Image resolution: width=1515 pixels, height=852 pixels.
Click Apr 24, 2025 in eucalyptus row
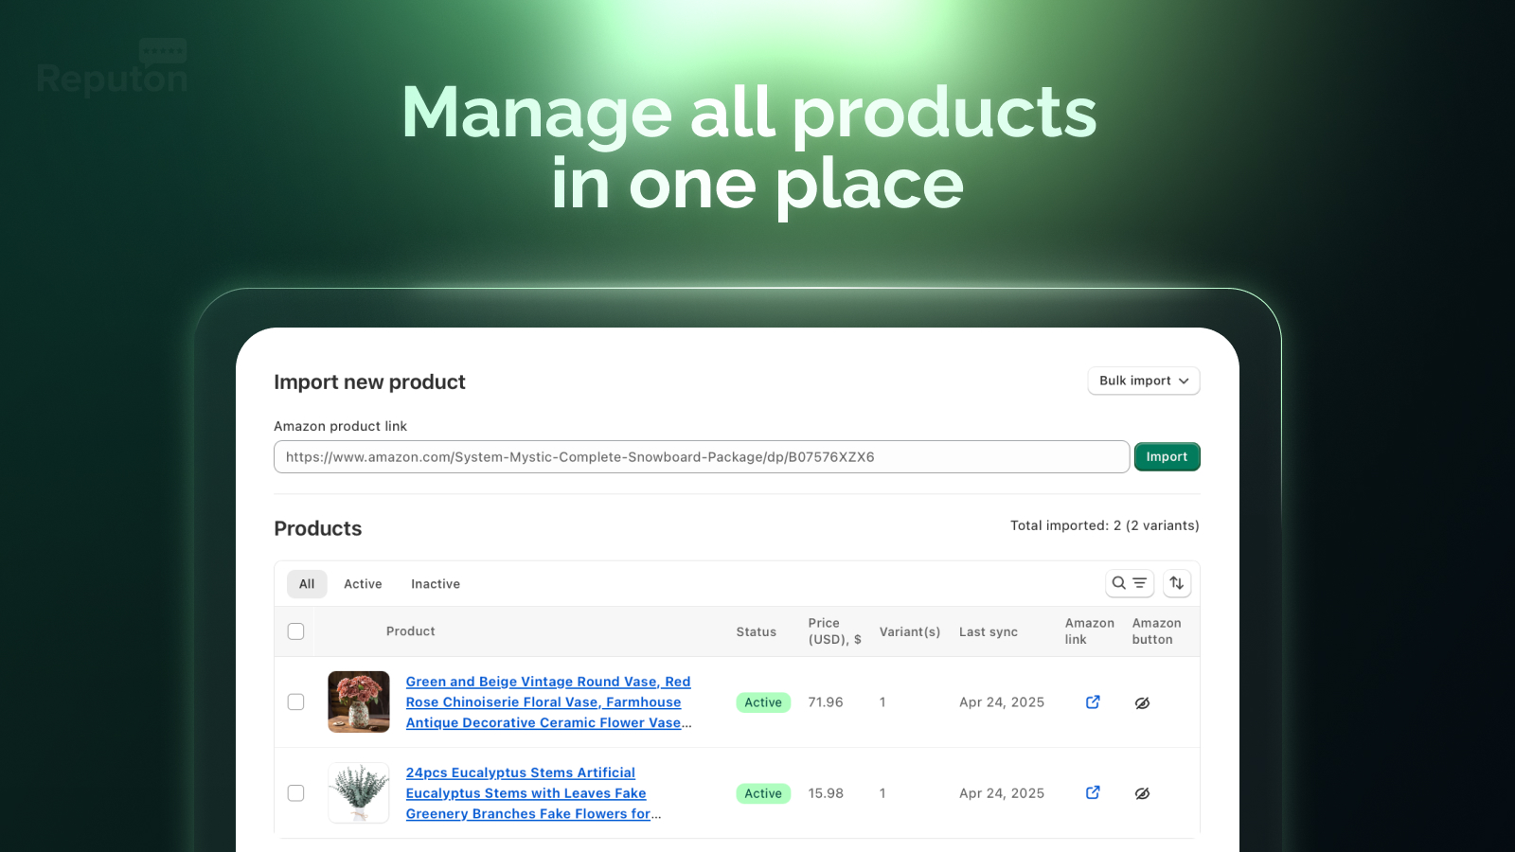1002,793
